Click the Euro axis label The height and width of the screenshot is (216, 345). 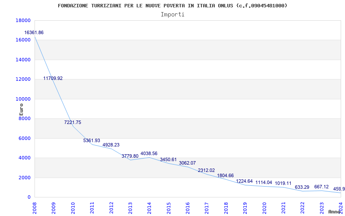click(x=21, y=109)
